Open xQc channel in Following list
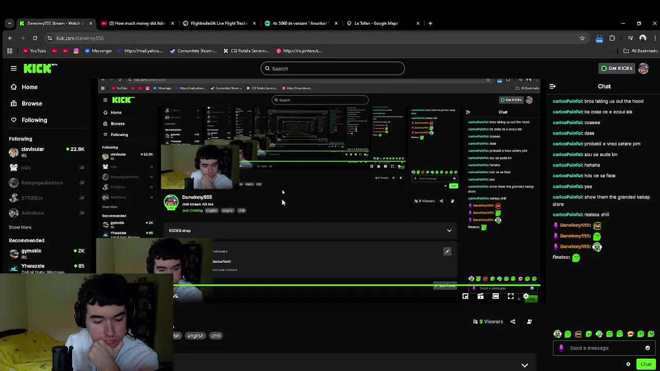Image resolution: width=660 pixels, height=371 pixels. point(46,167)
